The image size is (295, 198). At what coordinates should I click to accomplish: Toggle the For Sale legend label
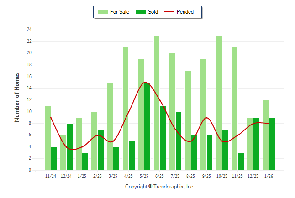point(120,12)
